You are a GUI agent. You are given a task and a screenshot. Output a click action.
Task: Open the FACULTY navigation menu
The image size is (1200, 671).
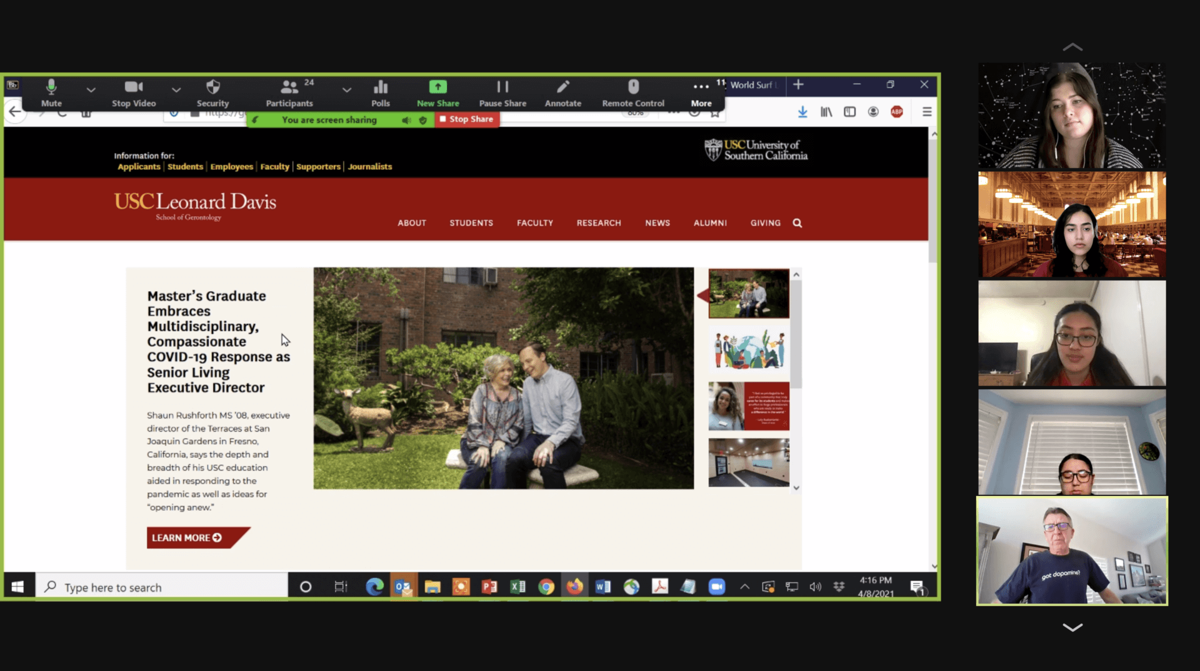(x=535, y=223)
